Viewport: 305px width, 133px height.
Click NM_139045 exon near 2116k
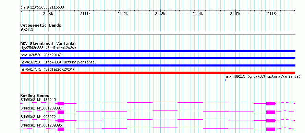click(x=271, y=104)
